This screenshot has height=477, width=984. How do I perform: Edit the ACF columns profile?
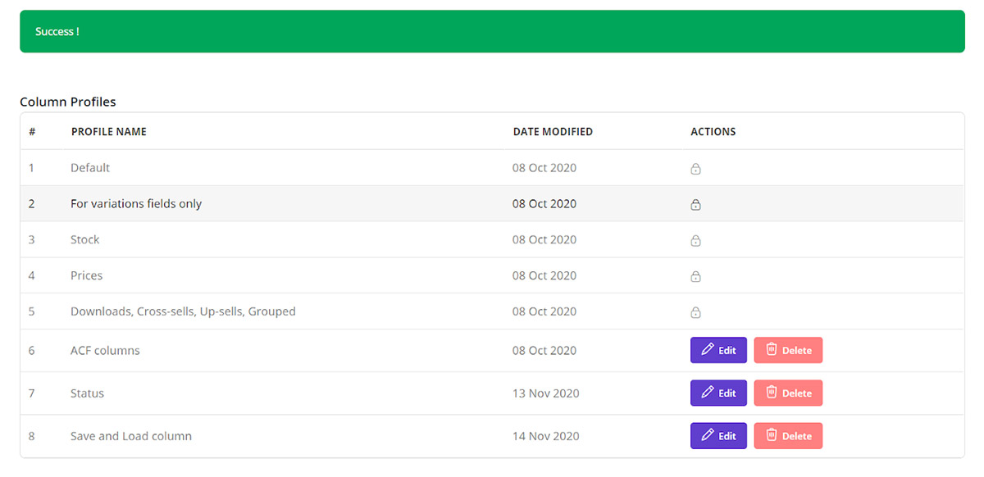point(718,350)
